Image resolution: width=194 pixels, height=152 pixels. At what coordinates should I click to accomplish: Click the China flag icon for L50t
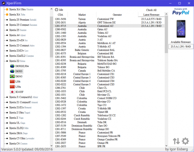(12, 82)
